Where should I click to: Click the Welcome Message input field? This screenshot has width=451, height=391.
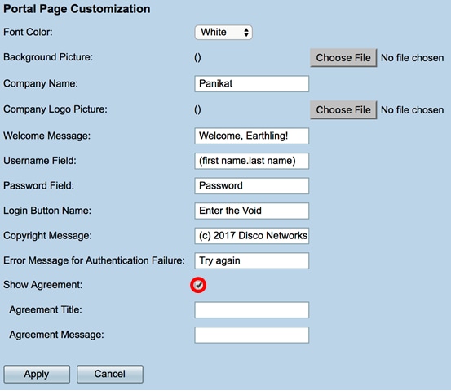coord(252,136)
